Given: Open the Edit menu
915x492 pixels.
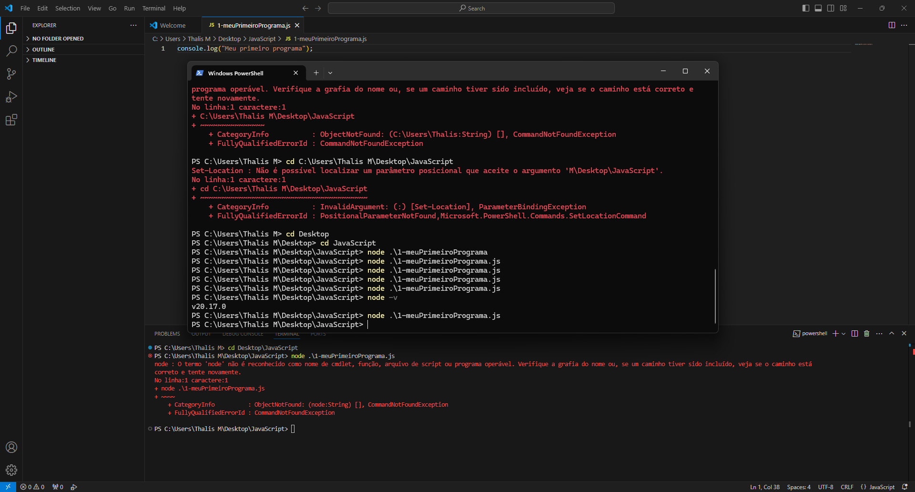Looking at the screenshot, I should [42, 8].
